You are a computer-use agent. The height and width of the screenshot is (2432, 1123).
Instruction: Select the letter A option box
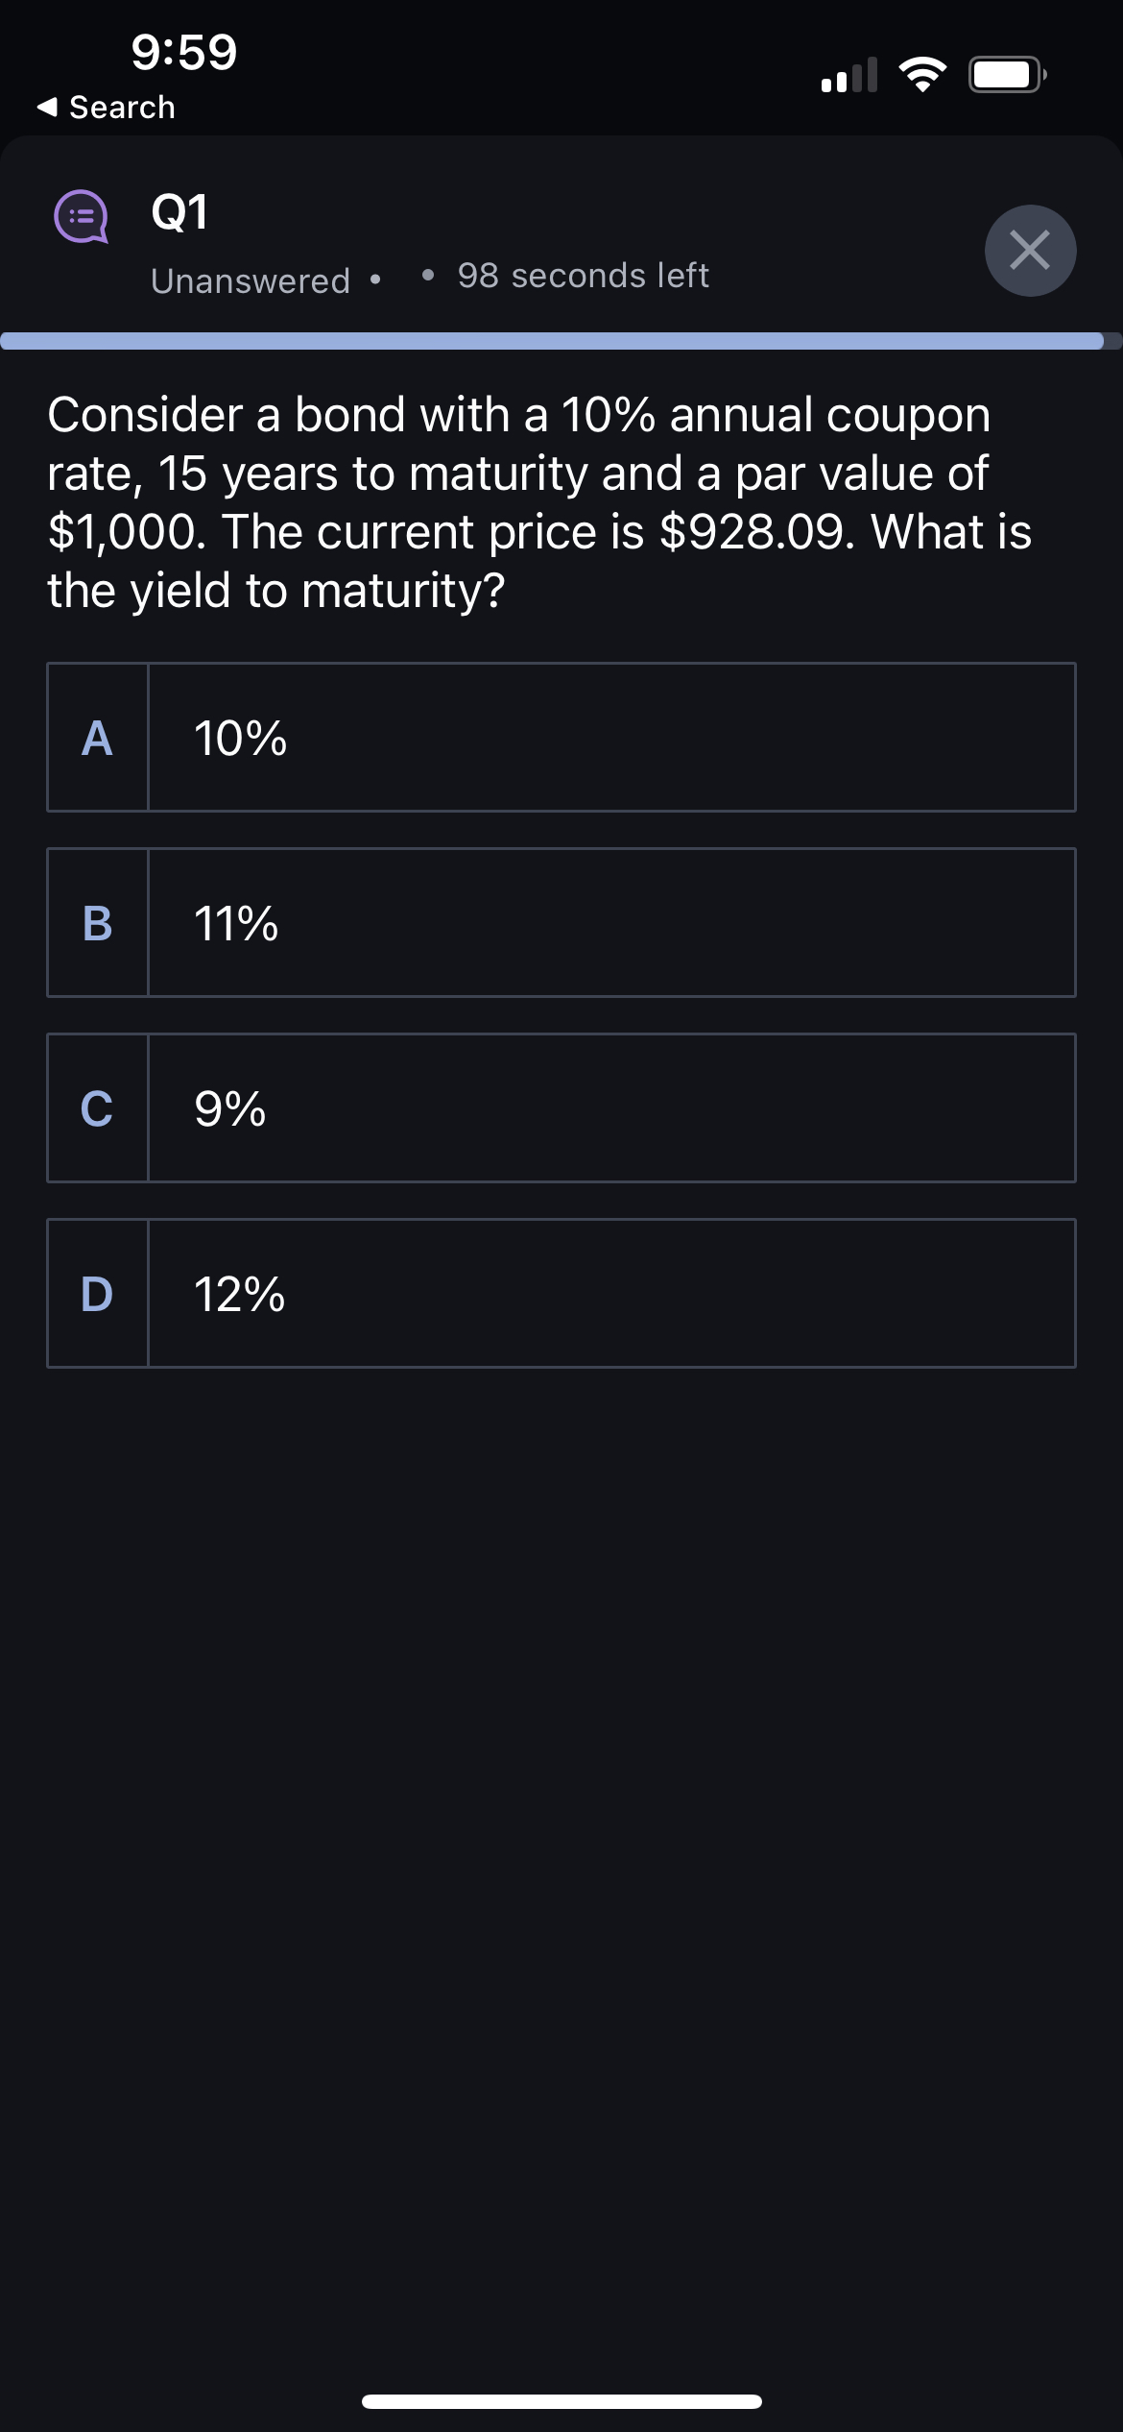pos(98,738)
